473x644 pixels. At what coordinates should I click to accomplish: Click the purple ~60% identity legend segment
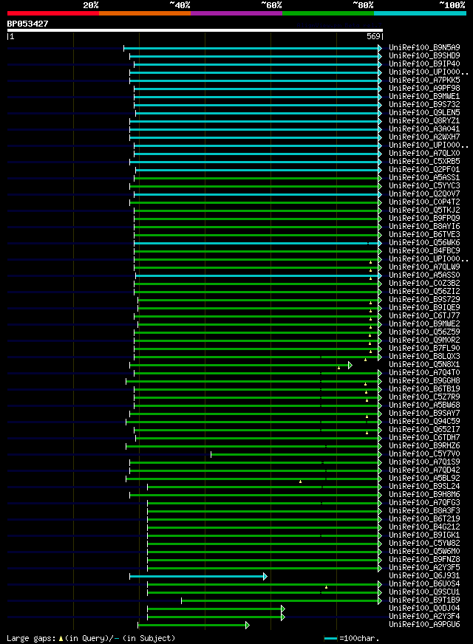tap(236, 13)
